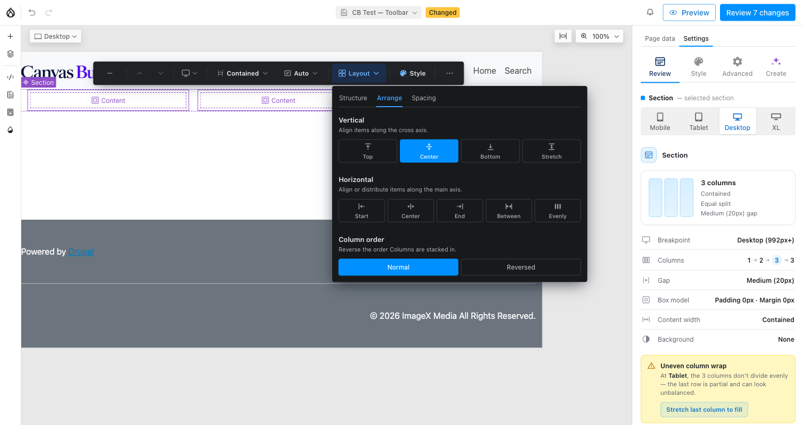This screenshot has width=804, height=425.
Task: Select the first Content column placeholder
Action: 108,100
